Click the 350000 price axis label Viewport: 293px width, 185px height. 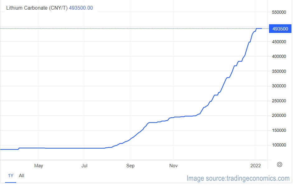tap(279, 71)
